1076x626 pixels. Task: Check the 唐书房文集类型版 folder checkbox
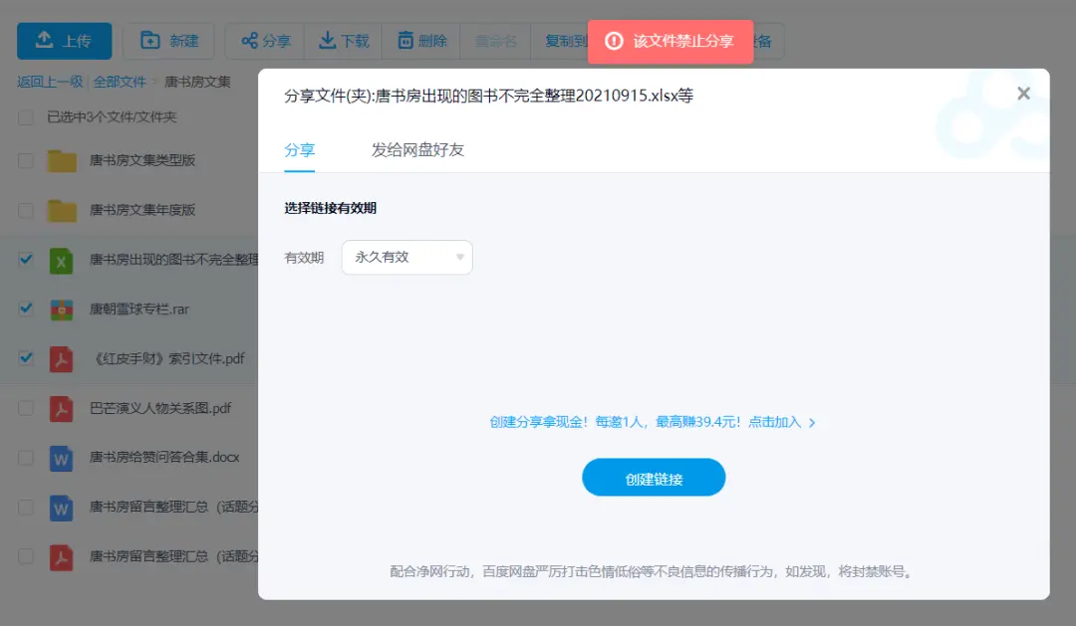(x=26, y=160)
